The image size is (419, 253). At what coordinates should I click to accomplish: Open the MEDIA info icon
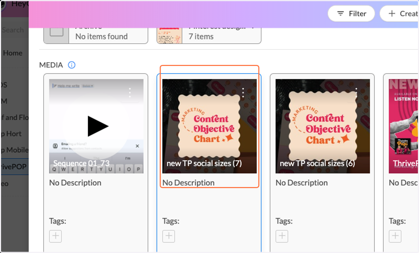tap(72, 65)
